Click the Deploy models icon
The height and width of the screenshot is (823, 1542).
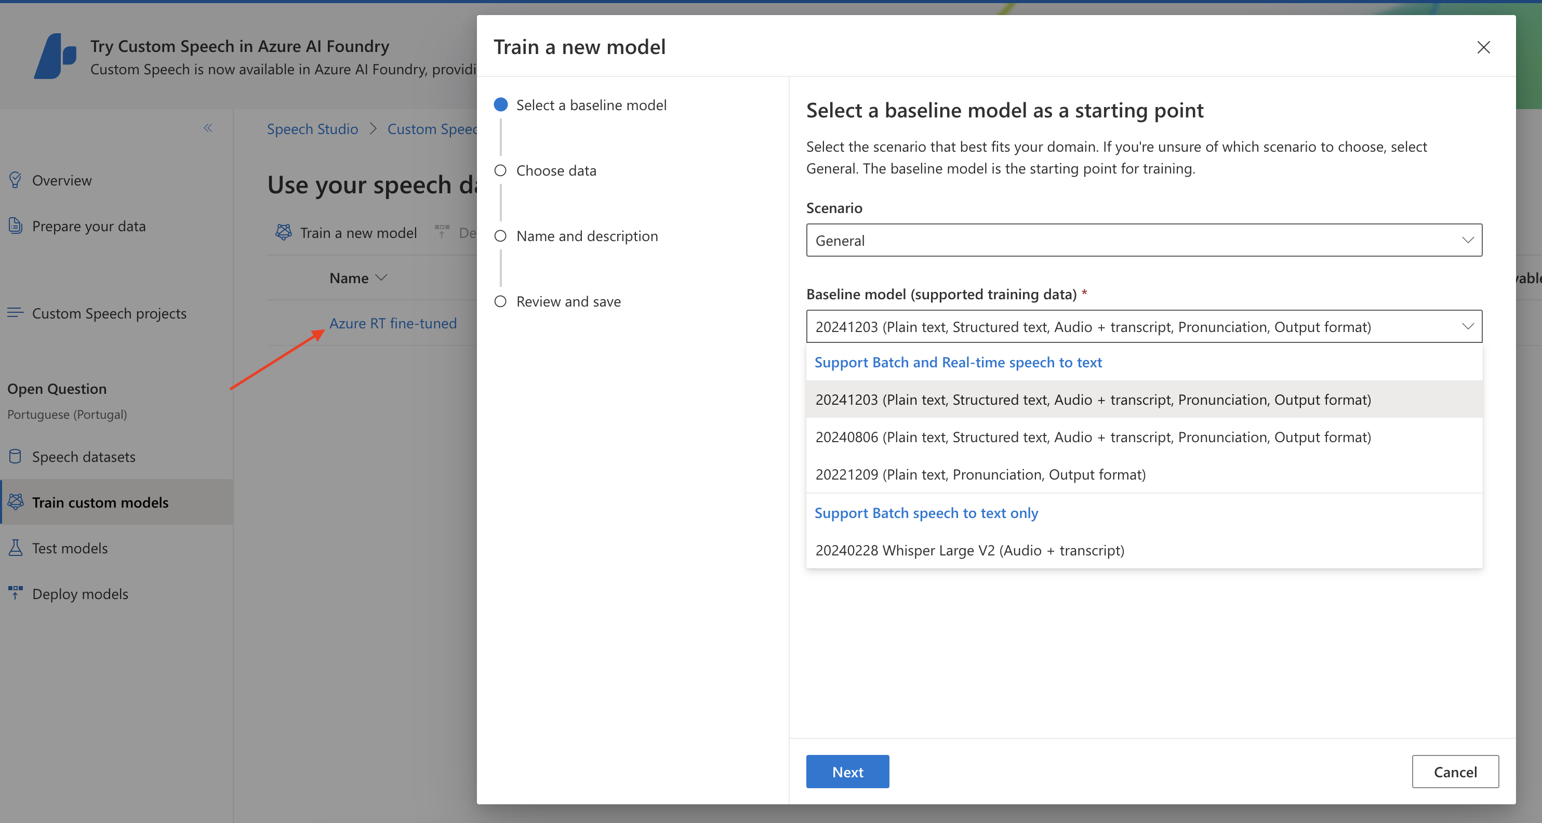click(x=16, y=593)
